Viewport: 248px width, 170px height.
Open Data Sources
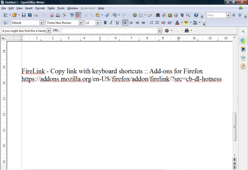click(x=176, y=15)
